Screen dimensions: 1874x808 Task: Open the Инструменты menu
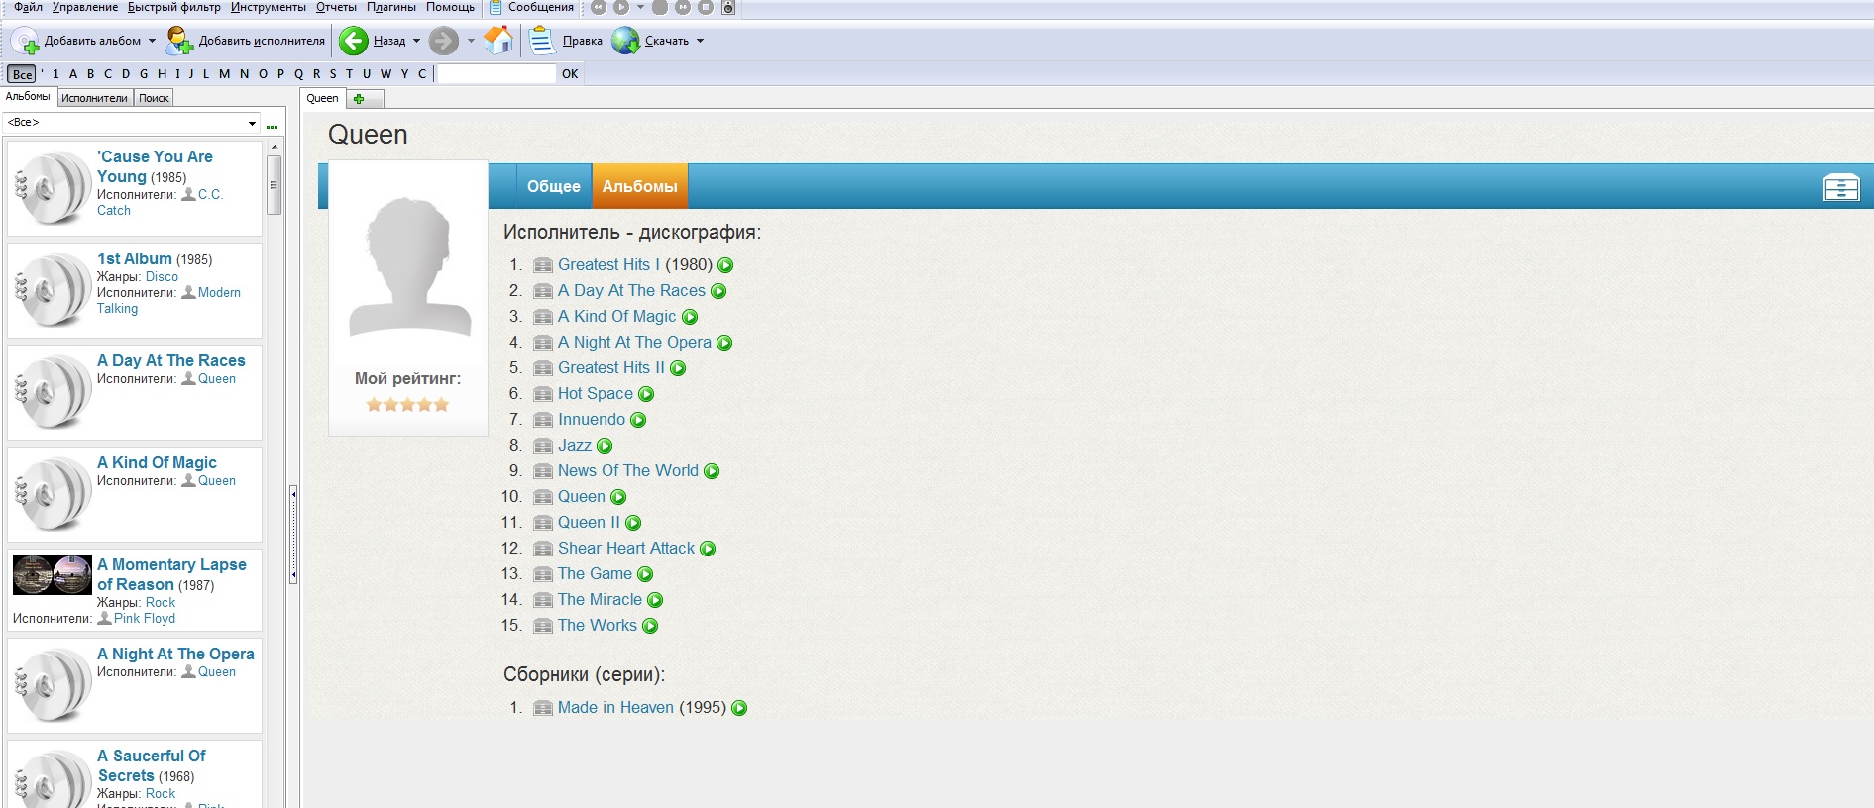pos(269,7)
